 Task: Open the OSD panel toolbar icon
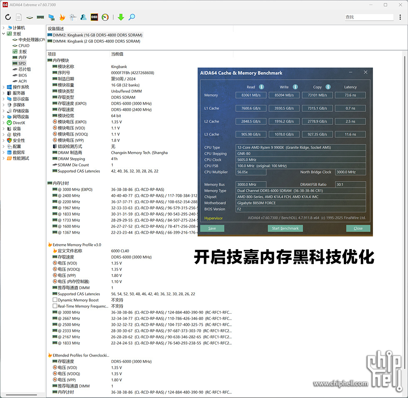click(x=94, y=17)
